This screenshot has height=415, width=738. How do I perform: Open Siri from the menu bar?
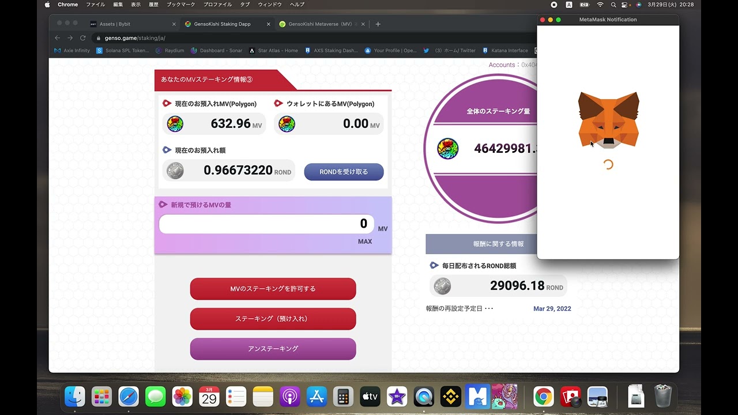click(x=638, y=5)
